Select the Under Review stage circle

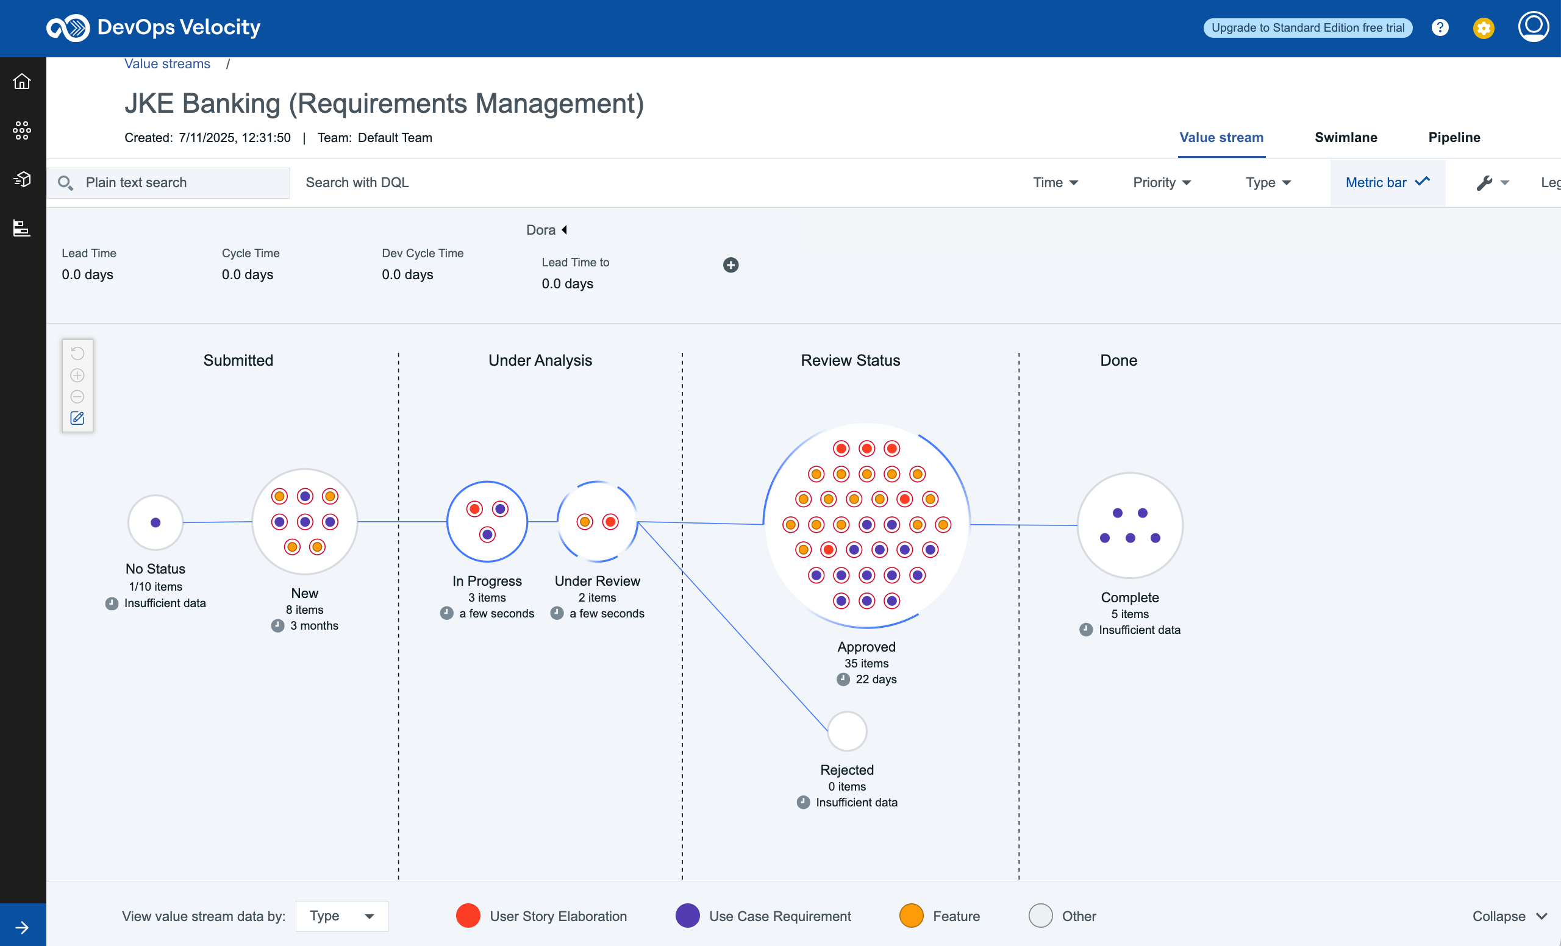tap(597, 521)
